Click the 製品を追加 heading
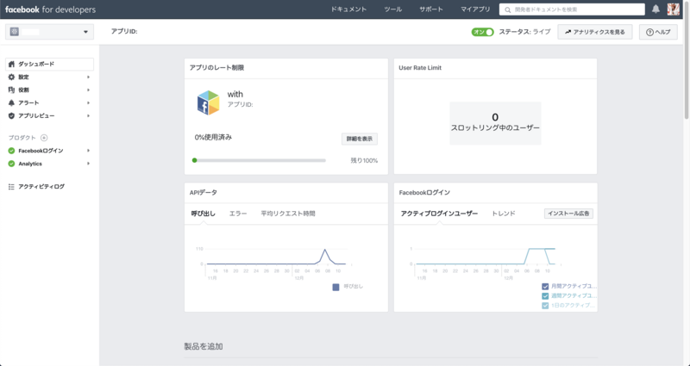This screenshot has width=690, height=366. [204, 347]
